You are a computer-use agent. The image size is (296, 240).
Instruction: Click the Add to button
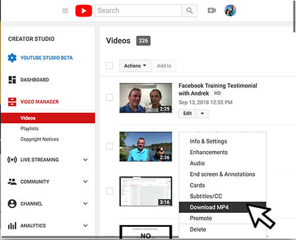164,66
